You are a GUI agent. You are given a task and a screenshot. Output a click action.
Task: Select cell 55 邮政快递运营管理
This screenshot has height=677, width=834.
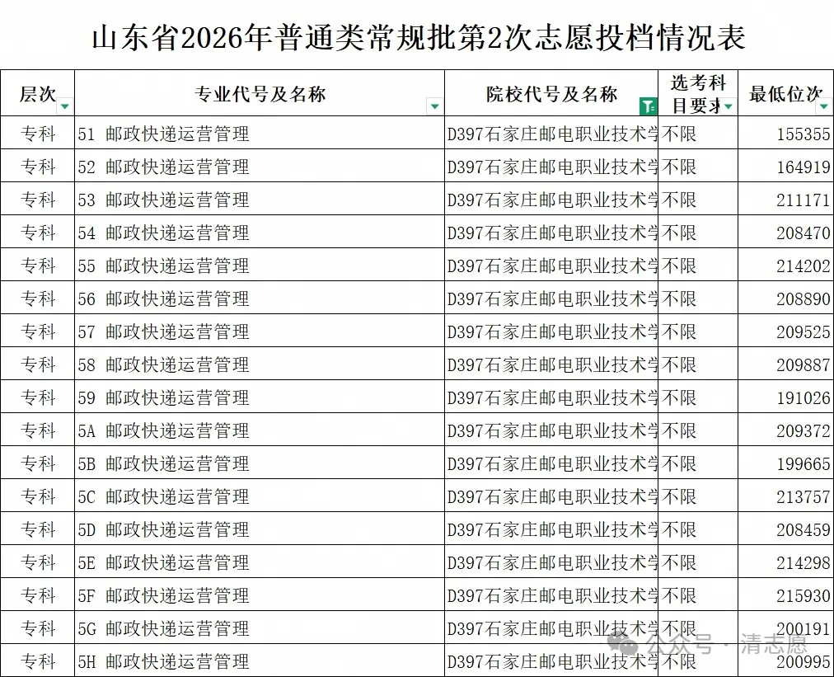coord(260,265)
